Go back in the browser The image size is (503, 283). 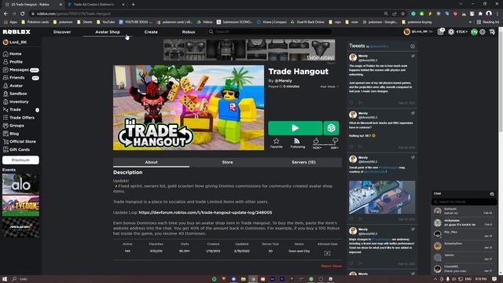click(x=6, y=14)
